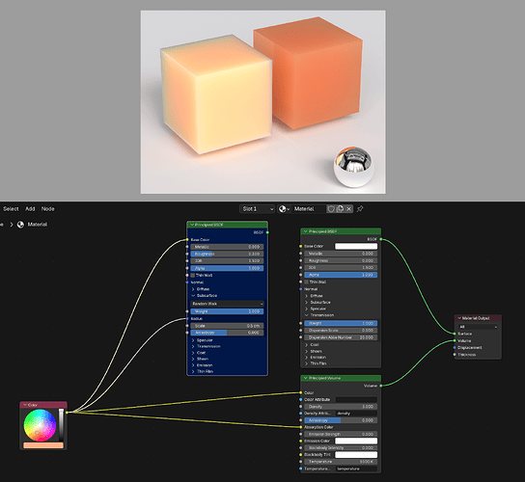Screen dimensions: 525x482
Task: Click the Emission Color white swatch
Action: coord(356,441)
